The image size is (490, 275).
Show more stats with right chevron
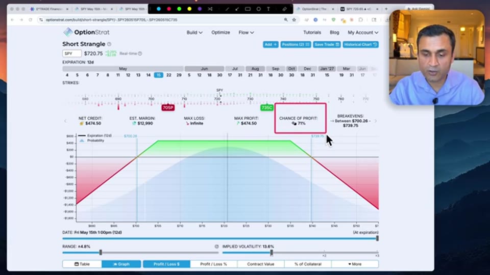(375, 121)
